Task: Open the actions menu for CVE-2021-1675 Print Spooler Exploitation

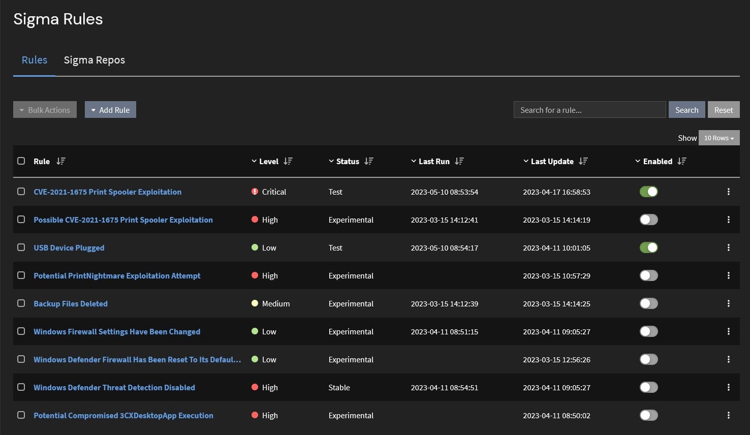Action: point(729,192)
